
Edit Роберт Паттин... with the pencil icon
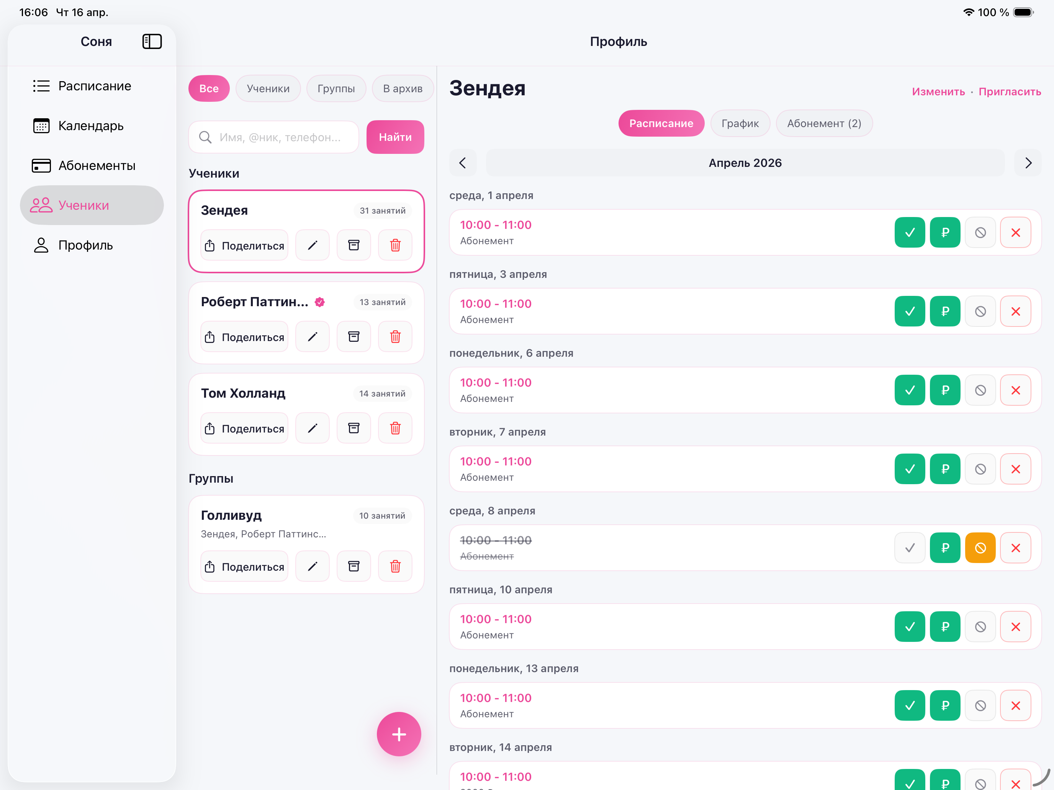click(312, 337)
